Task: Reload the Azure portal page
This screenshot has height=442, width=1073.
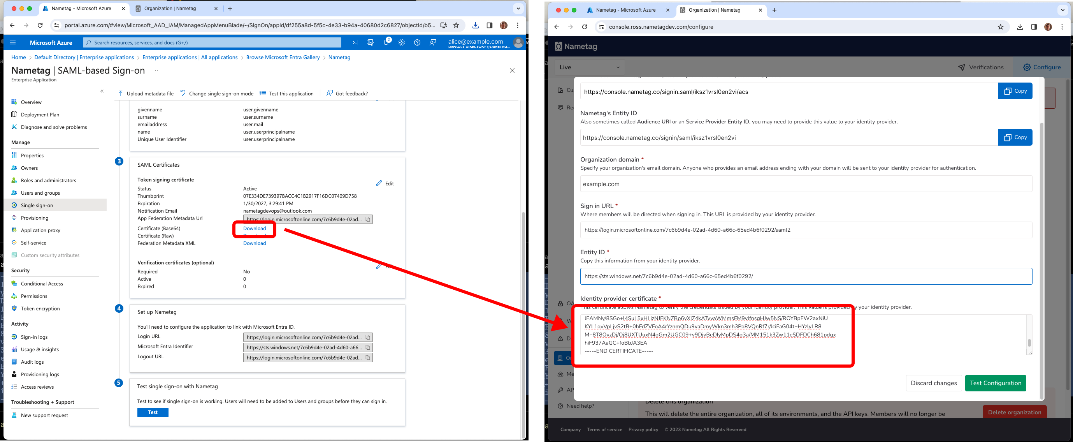Action: click(x=40, y=25)
